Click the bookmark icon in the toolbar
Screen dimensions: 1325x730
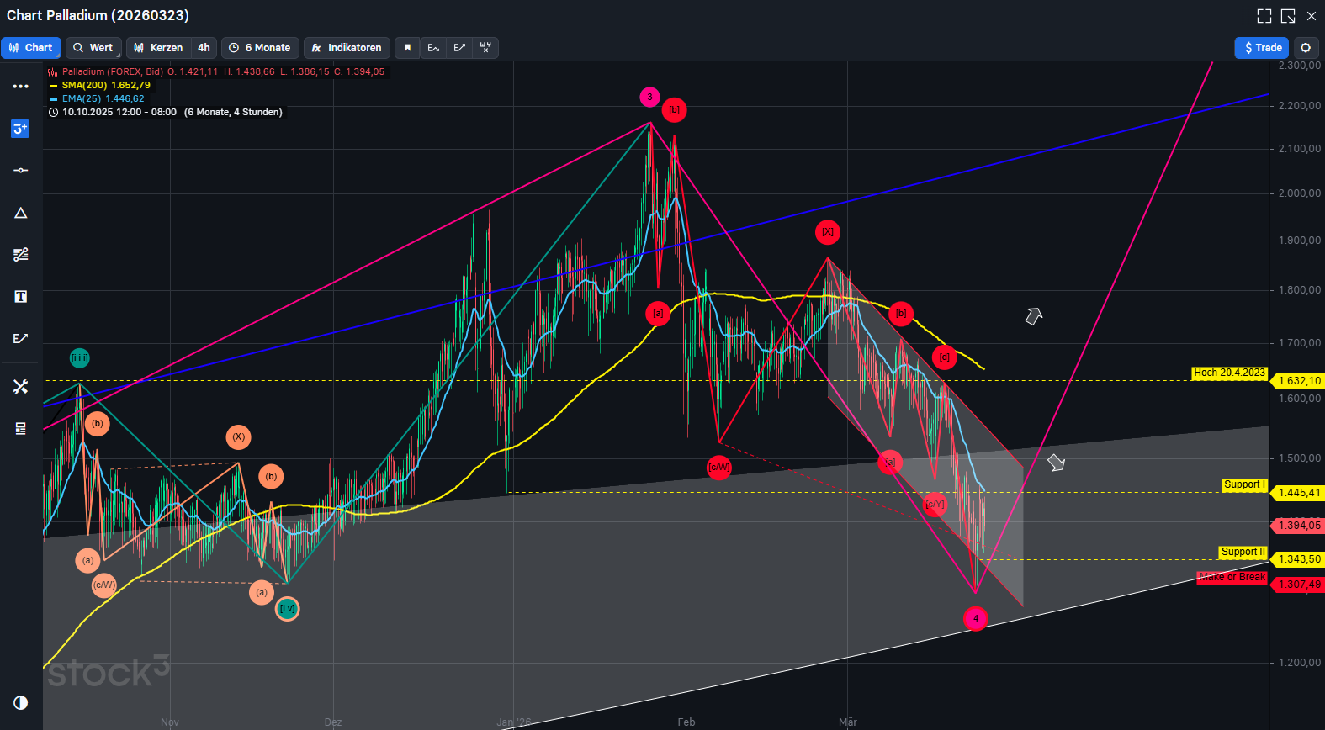pyautogui.click(x=407, y=48)
